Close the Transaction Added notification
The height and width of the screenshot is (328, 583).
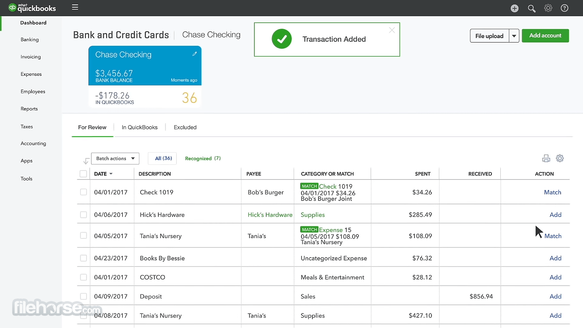tap(392, 30)
